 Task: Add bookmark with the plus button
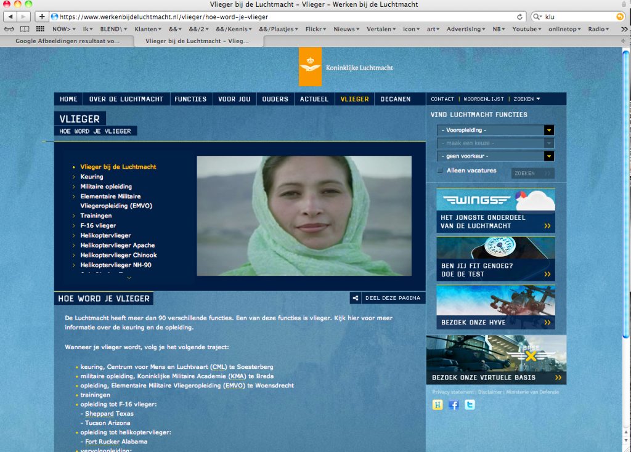(x=42, y=17)
